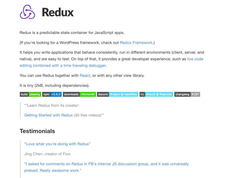
Task: Click 'time traveling debugger' link text
Action: [x=85, y=66]
